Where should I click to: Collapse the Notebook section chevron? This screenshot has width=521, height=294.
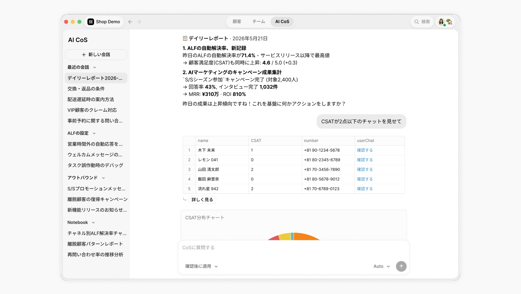(93, 223)
